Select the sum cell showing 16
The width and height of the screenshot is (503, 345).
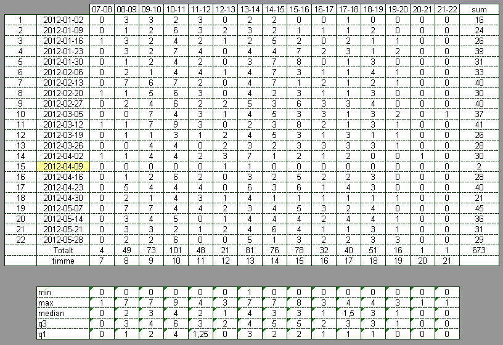(x=479, y=20)
